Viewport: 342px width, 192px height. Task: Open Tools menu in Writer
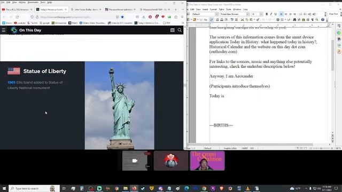[x=228, y=10]
